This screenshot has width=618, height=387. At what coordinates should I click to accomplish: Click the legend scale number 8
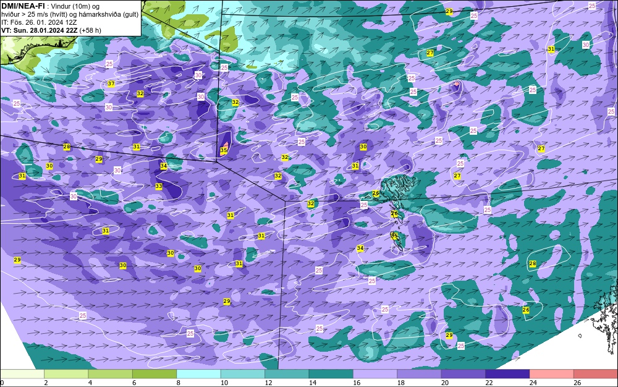click(179, 383)
